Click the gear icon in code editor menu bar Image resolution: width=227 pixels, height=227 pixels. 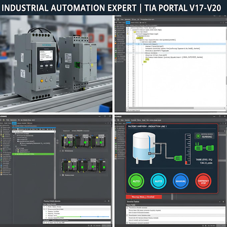tap(118, 19)
